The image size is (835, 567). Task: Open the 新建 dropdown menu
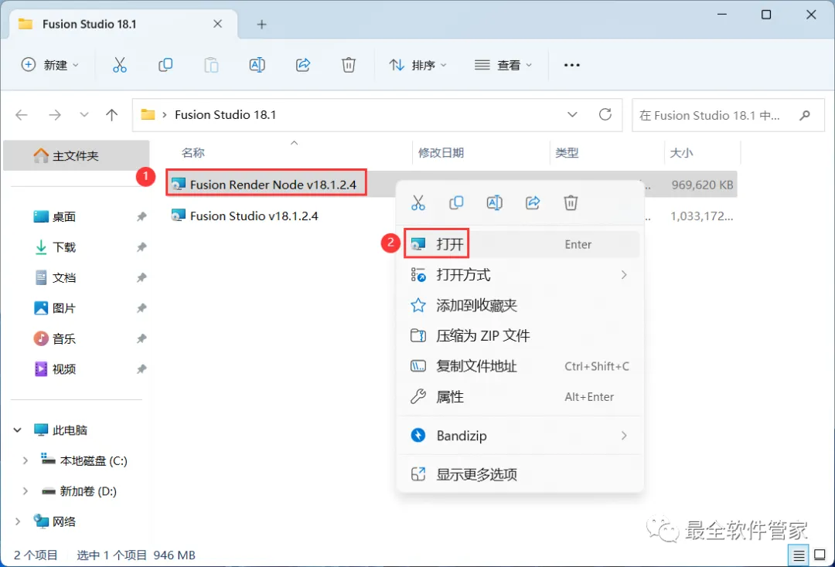coord(50,65)
